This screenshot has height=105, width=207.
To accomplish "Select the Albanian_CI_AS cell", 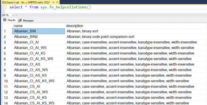I will [39, 64].
